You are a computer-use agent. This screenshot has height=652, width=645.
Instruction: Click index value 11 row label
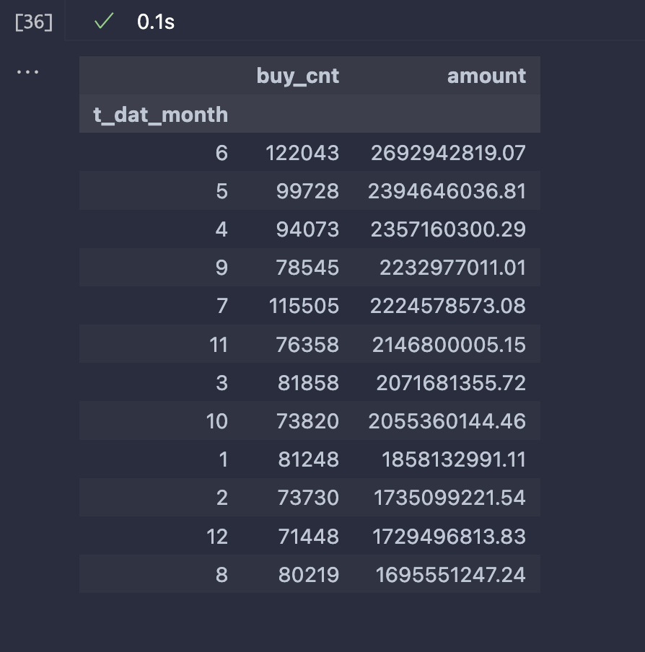219,345
